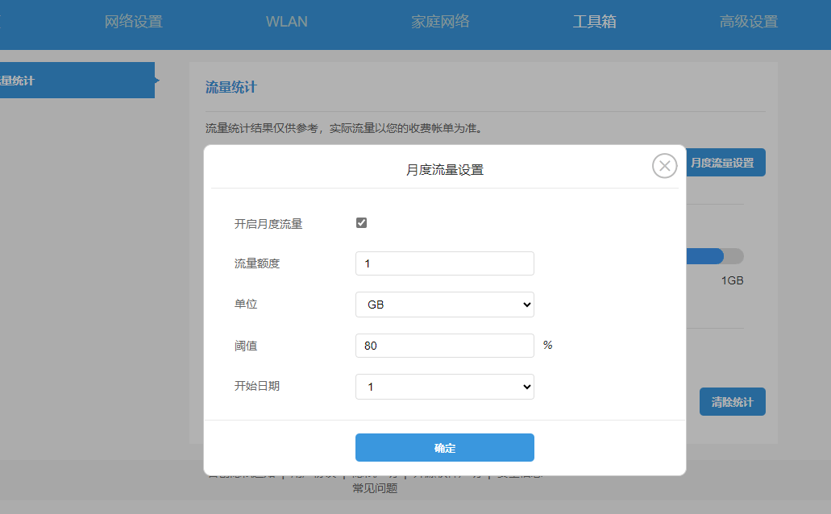Switch to the WLAN tab
The image size is (831, 514).
coord(286,22)
